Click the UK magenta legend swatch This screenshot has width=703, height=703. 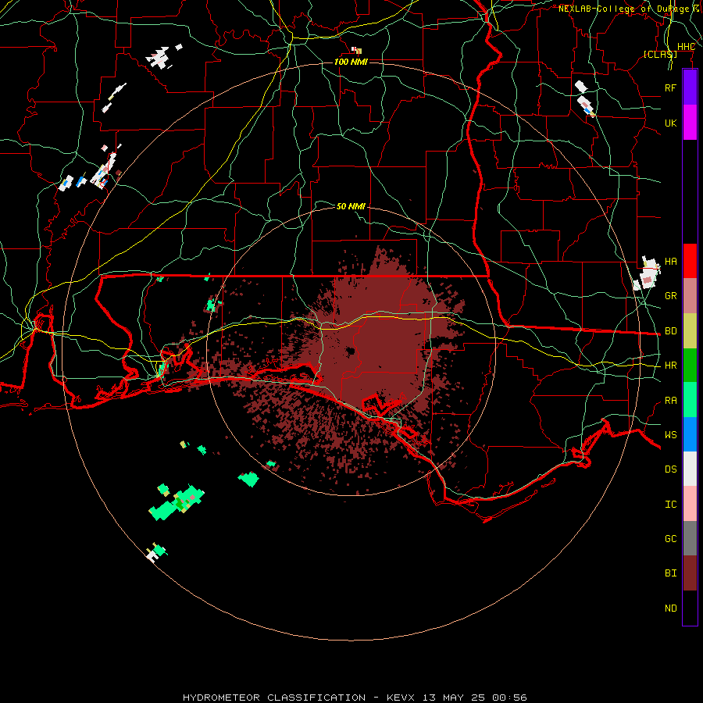(690, 122)
